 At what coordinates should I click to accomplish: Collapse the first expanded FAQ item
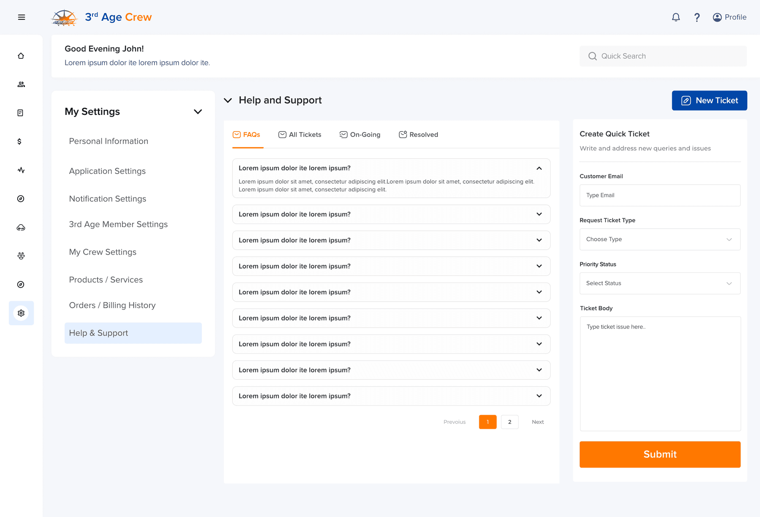(539, 168)
